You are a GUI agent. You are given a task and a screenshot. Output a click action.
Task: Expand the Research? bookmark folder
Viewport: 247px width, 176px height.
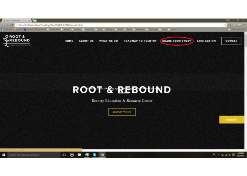[x=139, y=29]
